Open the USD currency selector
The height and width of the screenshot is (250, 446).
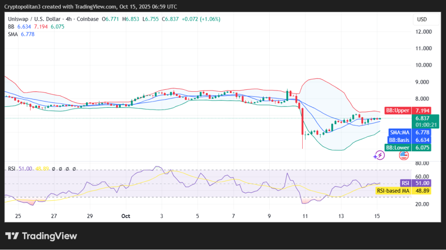422,19
